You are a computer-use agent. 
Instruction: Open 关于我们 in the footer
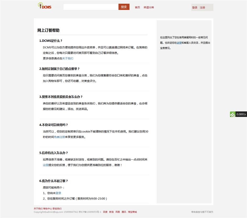coord(38,209)
